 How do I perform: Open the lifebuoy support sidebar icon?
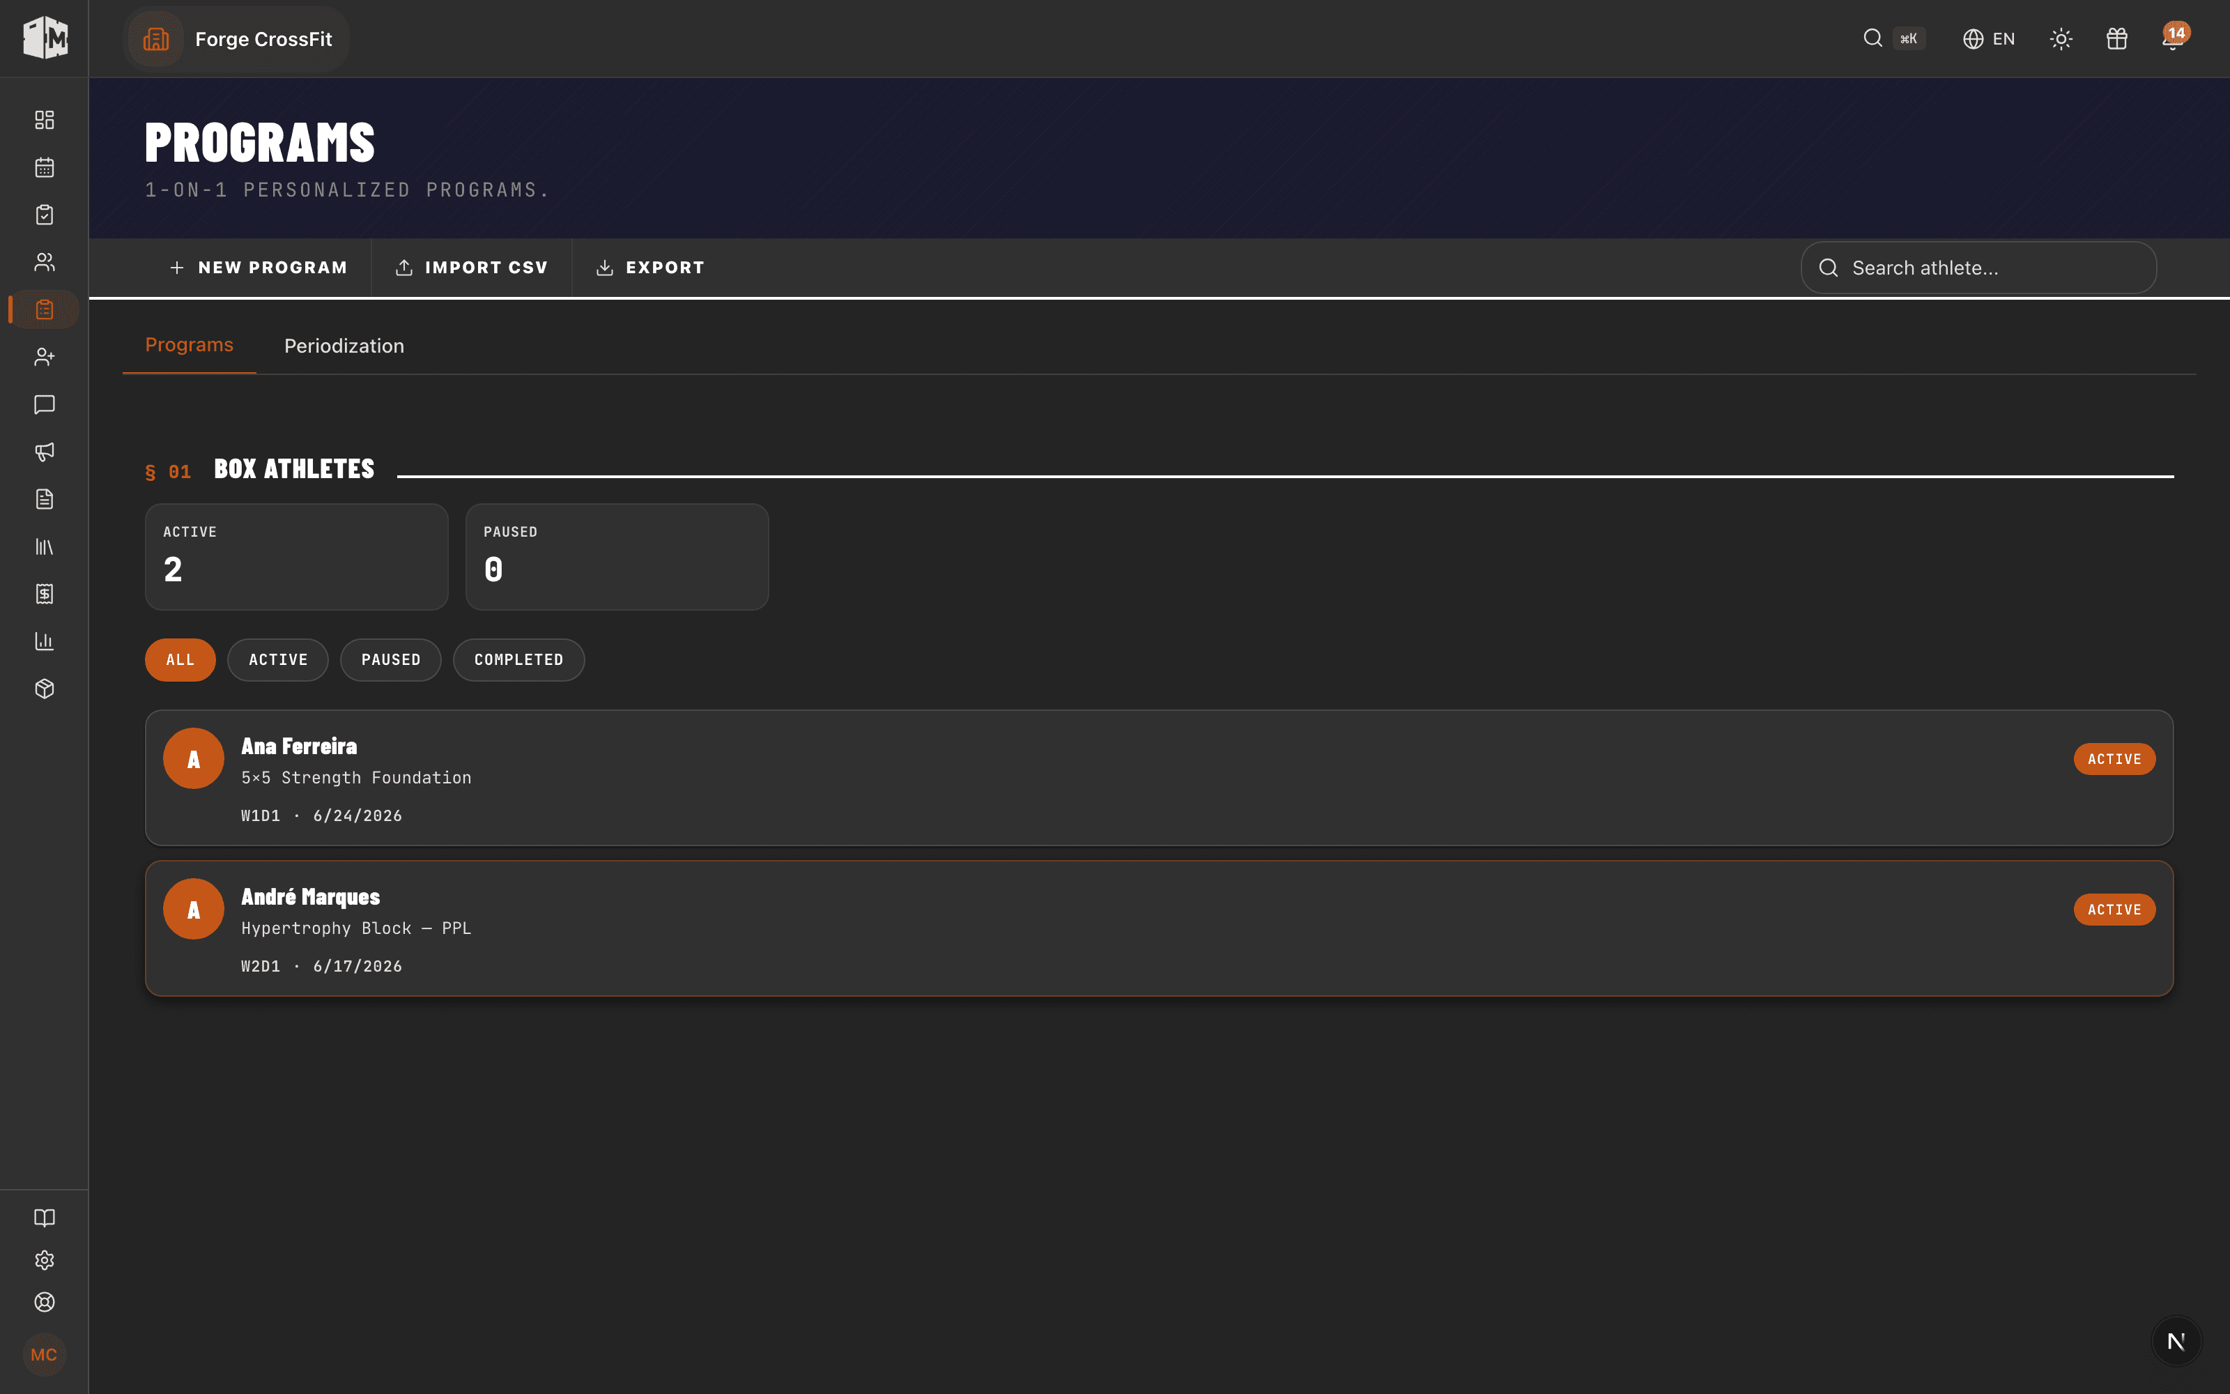[44, 1302]
